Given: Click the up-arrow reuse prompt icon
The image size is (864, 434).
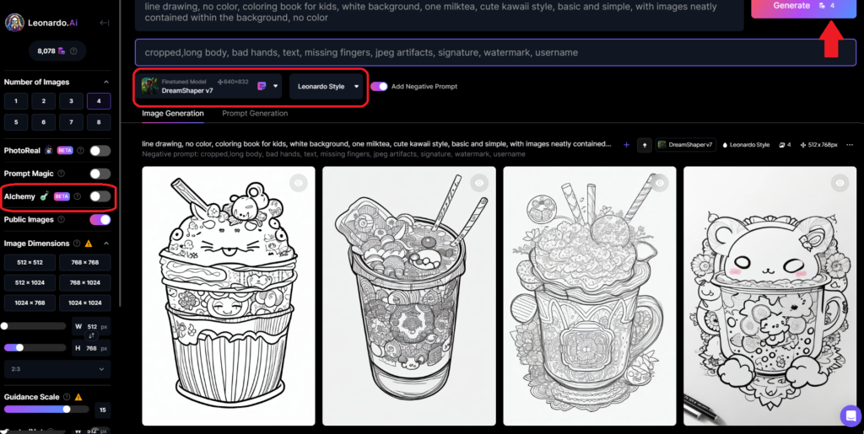Looking at the screenshot, I should pyautogui.click(x=645, y=145).
